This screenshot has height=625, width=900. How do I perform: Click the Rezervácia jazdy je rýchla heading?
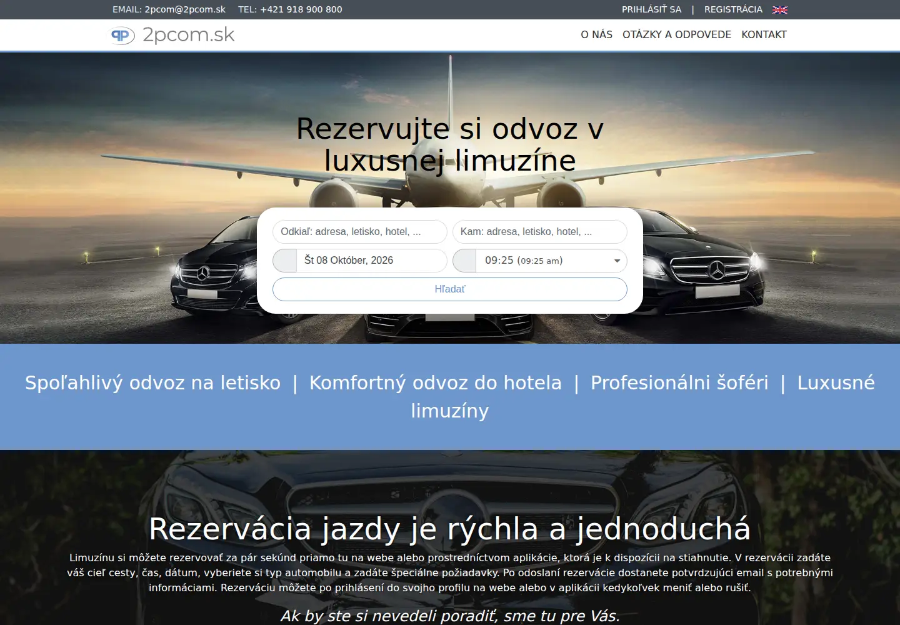coord(450,529)
